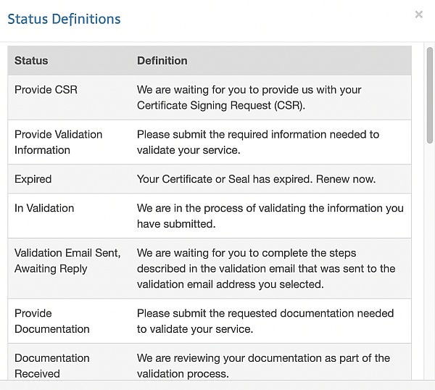Viewport: 435px width, 390px height.
Task: Click definition about validation email steps
Action: point(266,268)
